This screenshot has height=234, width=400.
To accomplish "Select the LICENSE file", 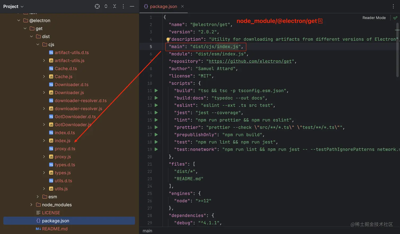I will pos(51,213).
